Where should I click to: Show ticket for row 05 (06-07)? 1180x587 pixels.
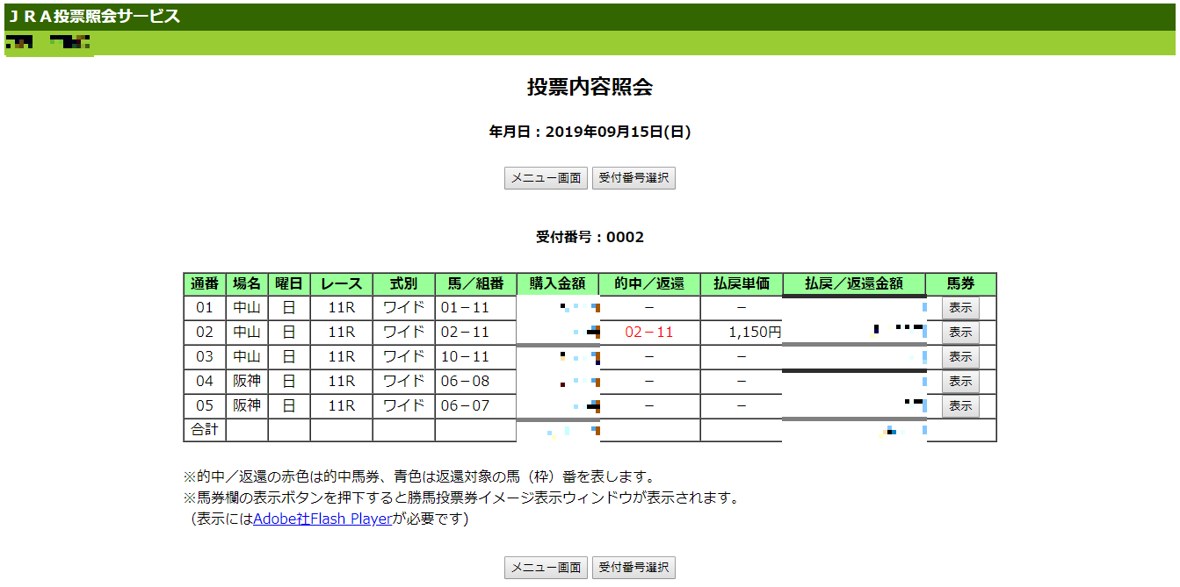[960, 406]
